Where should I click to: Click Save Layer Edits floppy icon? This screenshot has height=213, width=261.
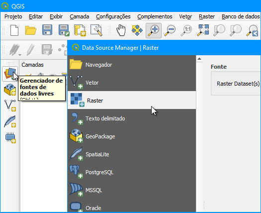[47, 50]
